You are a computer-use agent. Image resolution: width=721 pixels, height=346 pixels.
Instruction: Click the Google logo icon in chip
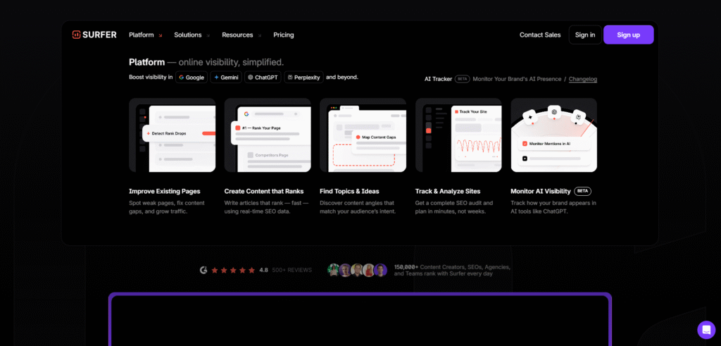coord(182,78)
